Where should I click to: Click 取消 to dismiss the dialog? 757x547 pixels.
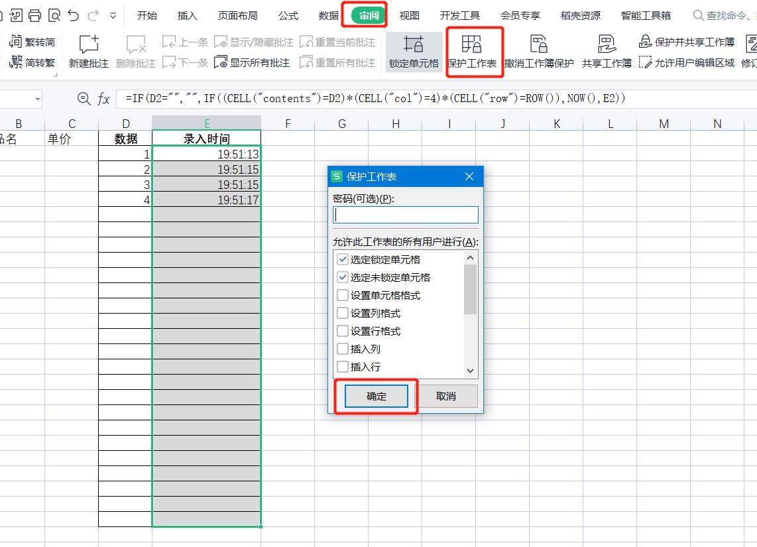[447, 395]
